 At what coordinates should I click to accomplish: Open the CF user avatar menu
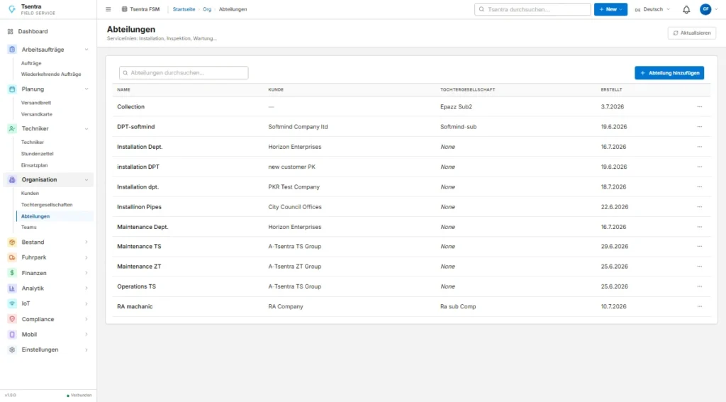(705, 9)
